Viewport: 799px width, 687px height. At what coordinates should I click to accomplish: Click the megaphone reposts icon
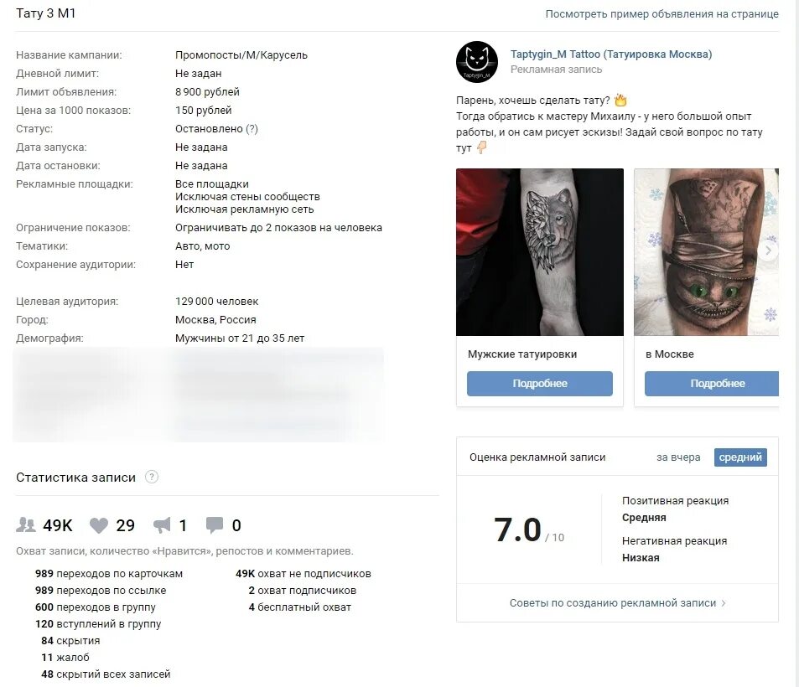[162, 525]
